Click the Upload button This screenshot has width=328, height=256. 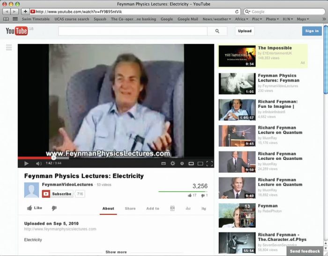point(245,31)
